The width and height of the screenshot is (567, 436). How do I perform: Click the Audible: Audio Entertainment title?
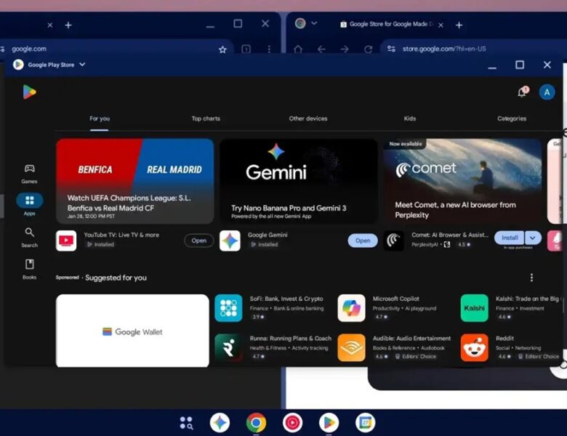pyautogui.click(x=411, y=339)
